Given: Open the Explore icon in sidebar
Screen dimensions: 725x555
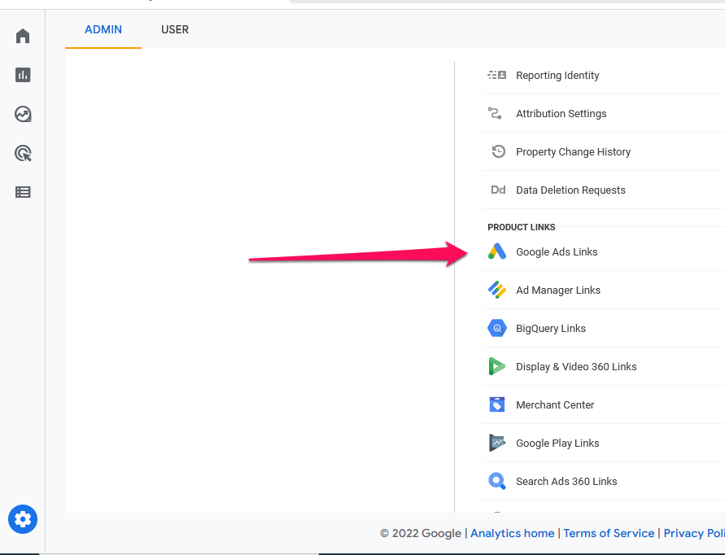Looking at the screenshot, I should 23,114.
